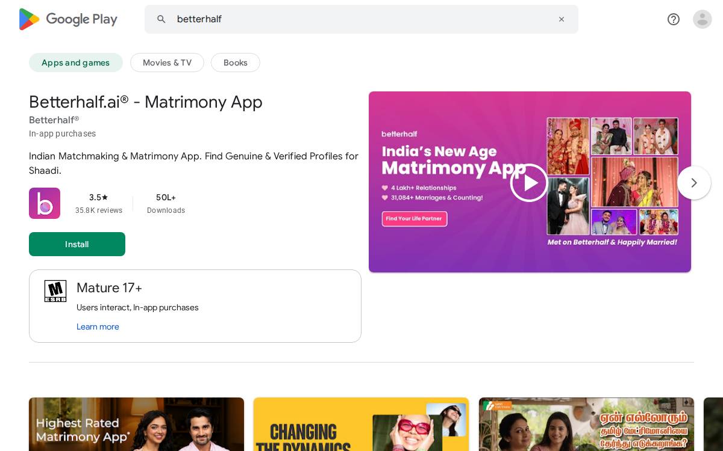Focus the betterhalf search field
Screen dimensions: 723x451
click(361, 19)
